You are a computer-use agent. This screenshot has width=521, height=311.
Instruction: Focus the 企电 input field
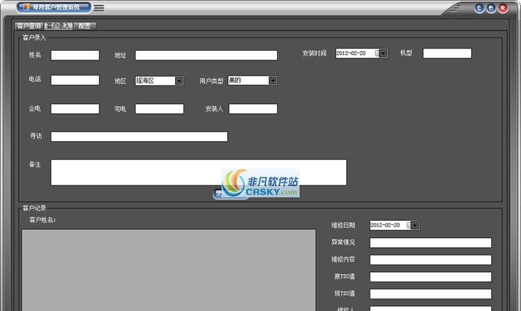(75, 109)
